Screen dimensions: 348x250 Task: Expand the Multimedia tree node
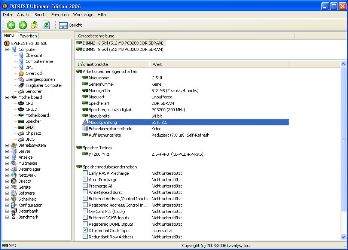tap(7, 163)
